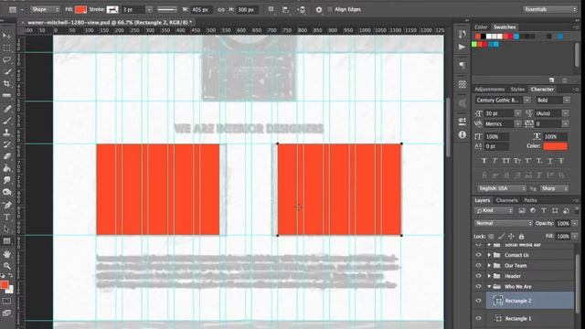Delete swatch with the trash icon
The height and width of the screenshot is (329, 585).
pyautogui.click(x=565, y=80)
